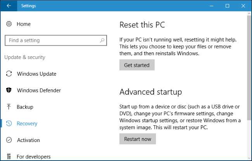Click the search magnifier icon
Screen dimensions: 252x161
coord(102,40)
